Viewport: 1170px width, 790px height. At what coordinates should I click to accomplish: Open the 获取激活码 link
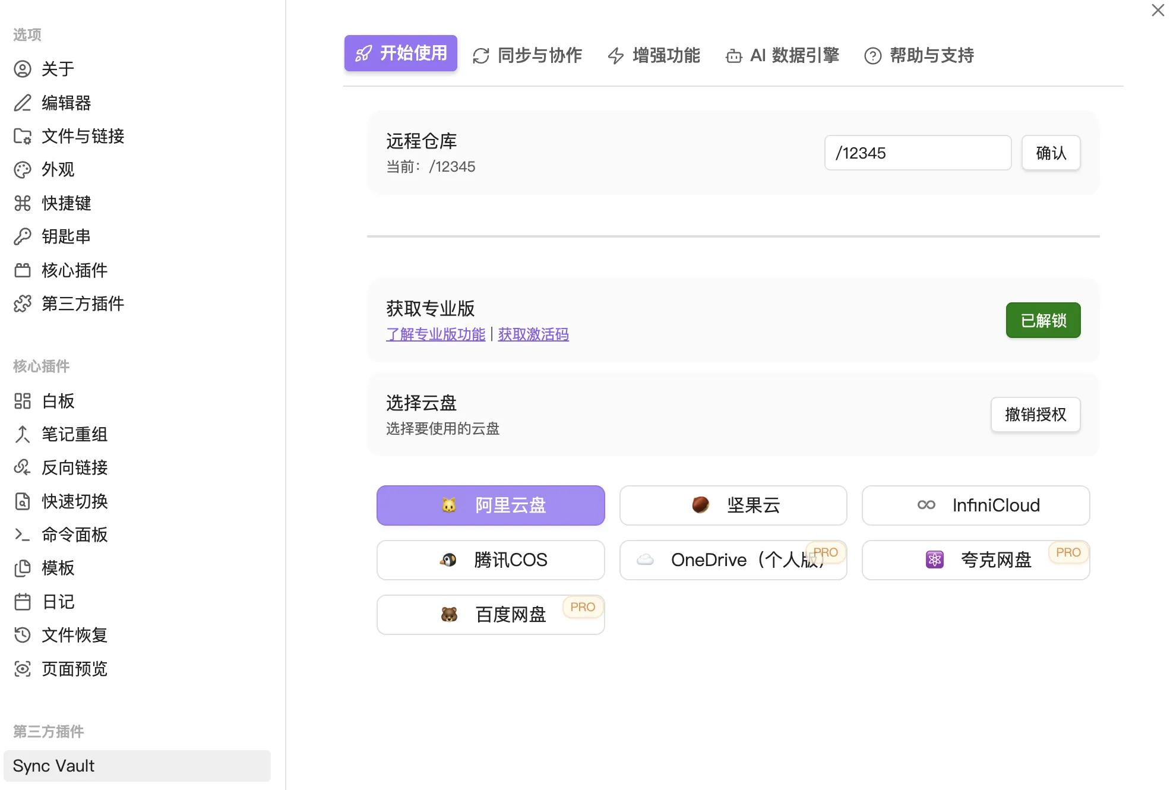(533, 334)
